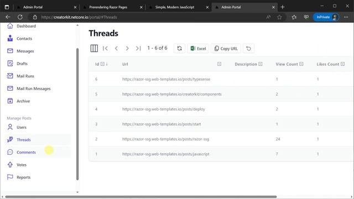Click the Mail Runs icon

click(x=10, y=76)
